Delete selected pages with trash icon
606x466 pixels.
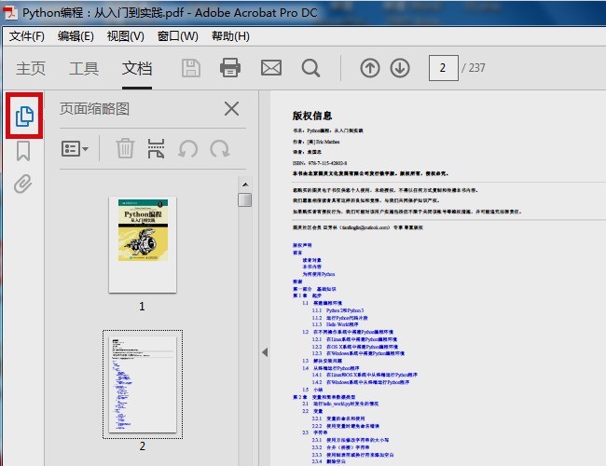pyautogui.click(x=125, y=148)
